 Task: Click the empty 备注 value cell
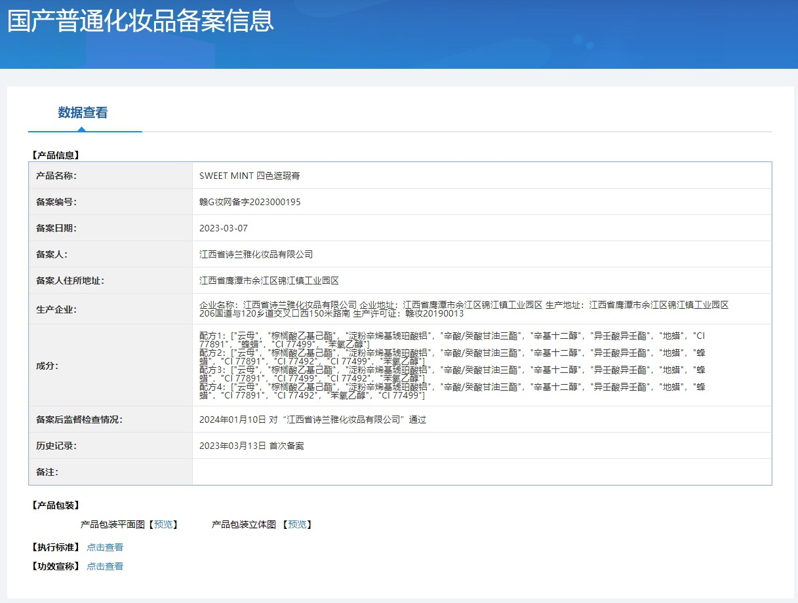[482, 472]
